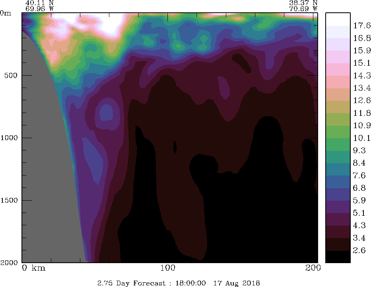The width and height of the screenshot is (371, 287).
Task: Click the blue oval eddy at 800m depth
Action: [x=106, y=113]
